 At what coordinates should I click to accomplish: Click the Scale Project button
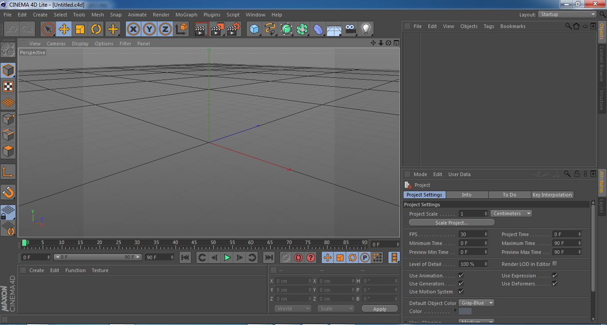[451, 223]
